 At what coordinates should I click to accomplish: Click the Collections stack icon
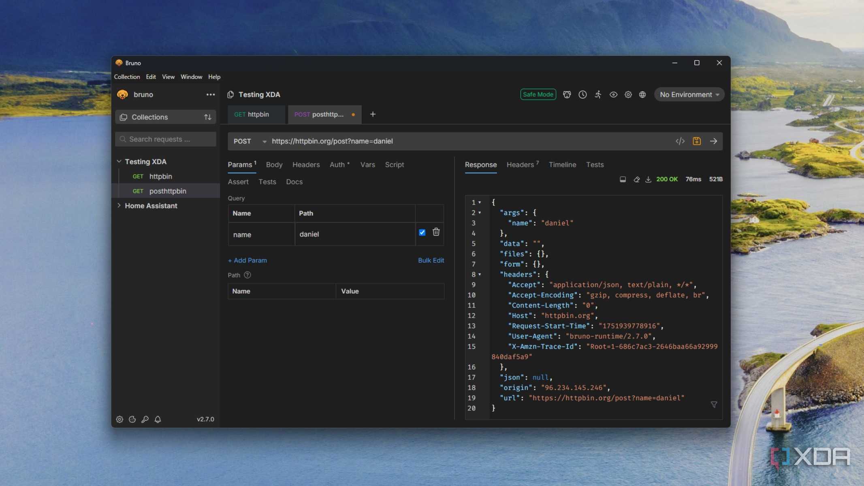pos(124,117)
